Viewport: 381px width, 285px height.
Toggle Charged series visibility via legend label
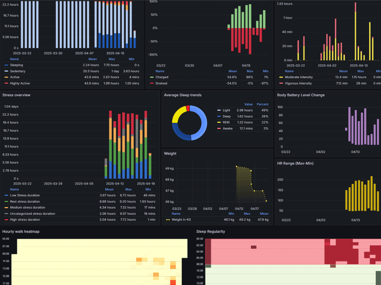click(x=162, y=77)
